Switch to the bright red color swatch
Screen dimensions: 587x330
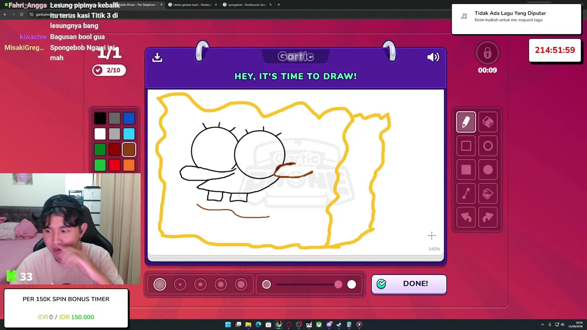point(115,165)
